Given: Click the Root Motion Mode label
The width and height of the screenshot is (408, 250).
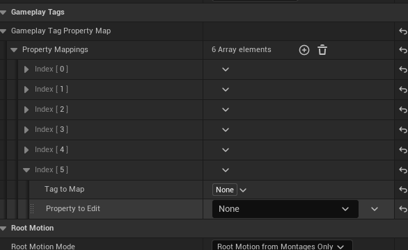Looking at the screenshot, I should tap(43, 247).
